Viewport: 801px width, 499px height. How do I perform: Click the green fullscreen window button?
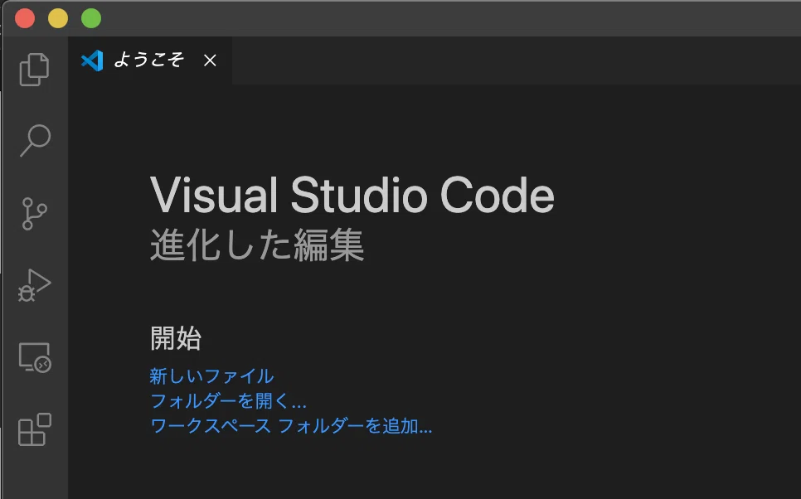click(91, 18)
